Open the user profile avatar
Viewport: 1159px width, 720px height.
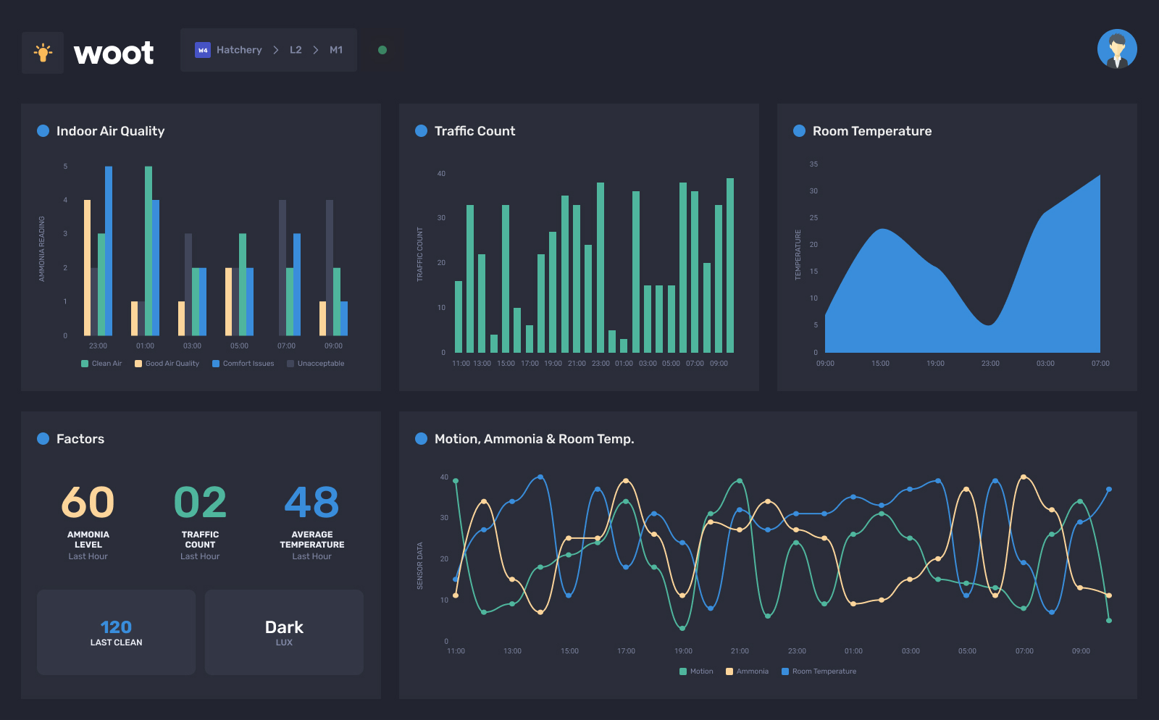pyautogui.click(x=1116, y=49)
